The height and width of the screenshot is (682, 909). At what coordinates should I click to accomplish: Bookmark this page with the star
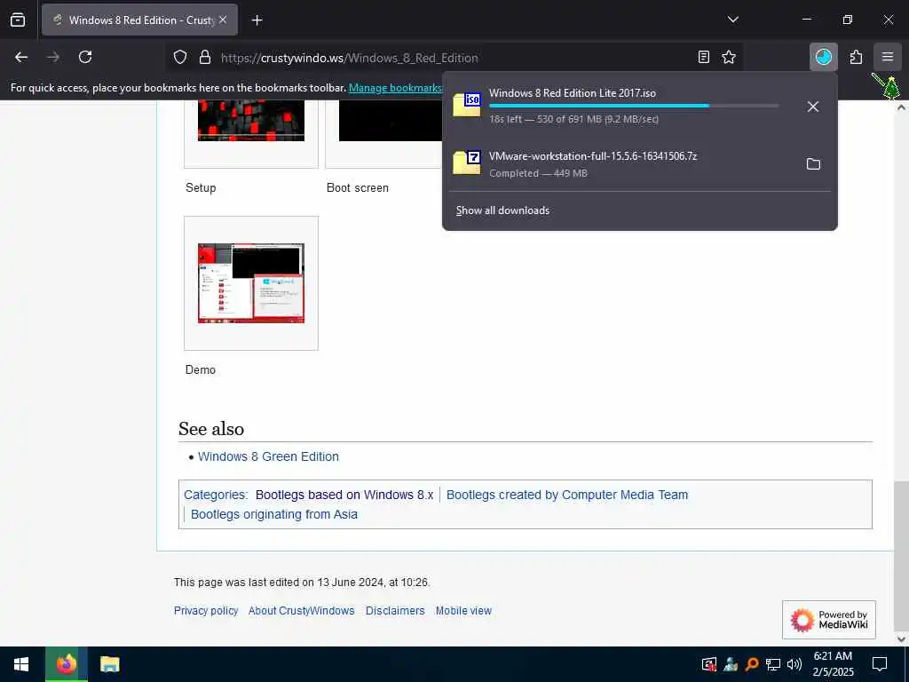click(729, 57)
